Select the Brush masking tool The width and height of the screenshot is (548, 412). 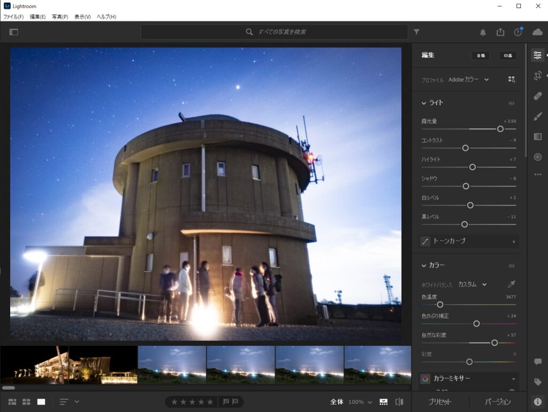[x=538, y=116]
